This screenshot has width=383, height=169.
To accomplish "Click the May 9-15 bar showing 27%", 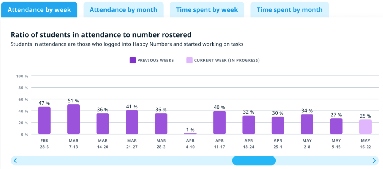I will point(336,126).
